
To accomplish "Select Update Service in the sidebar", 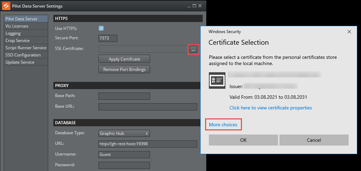I will [20, 62].
